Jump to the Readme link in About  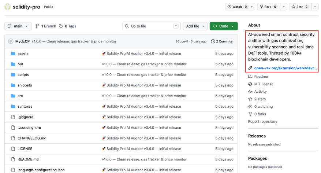[x=261, y=77]
